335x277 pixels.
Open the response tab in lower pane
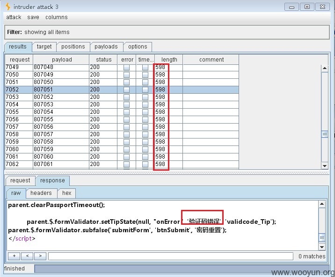coord(52,180)
